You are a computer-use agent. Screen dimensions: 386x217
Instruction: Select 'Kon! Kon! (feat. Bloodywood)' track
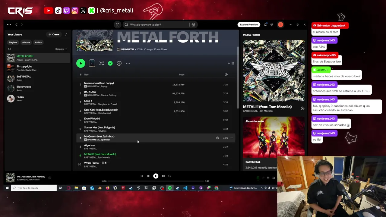(x=156, y=111)
